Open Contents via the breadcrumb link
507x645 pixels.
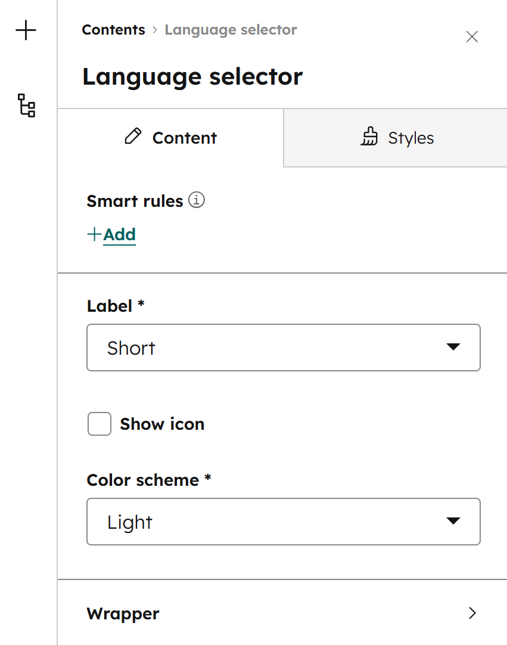113,29
